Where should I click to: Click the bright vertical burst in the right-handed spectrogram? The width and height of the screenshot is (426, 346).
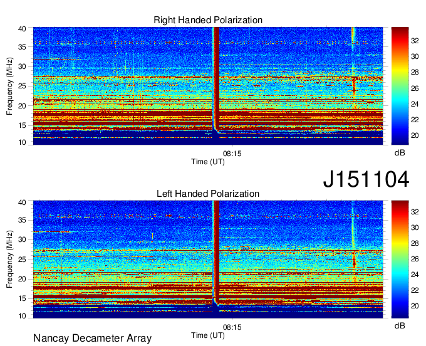point(216,79)
